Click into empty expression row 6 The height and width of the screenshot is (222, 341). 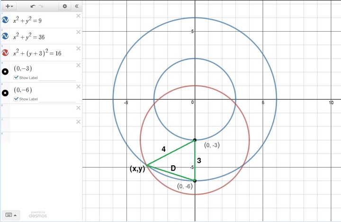[43, 111]
